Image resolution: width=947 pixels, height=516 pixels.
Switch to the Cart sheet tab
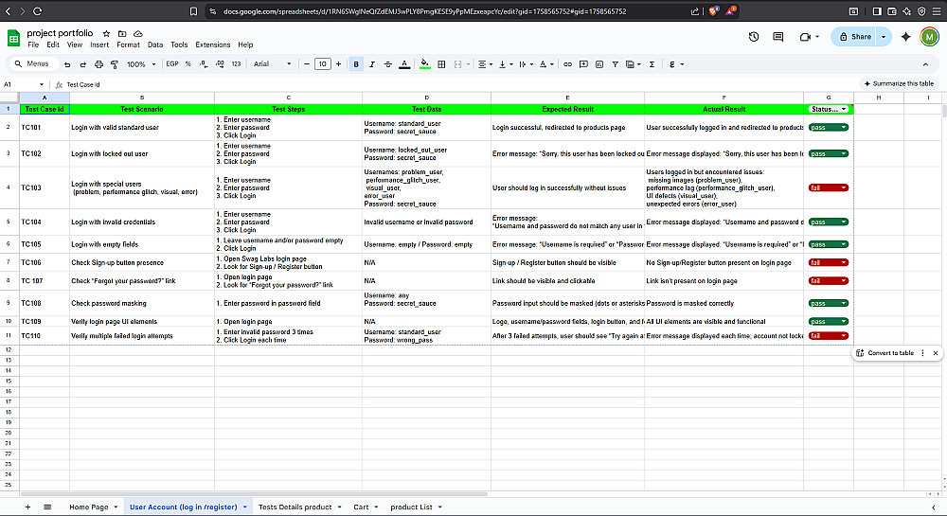361,507
